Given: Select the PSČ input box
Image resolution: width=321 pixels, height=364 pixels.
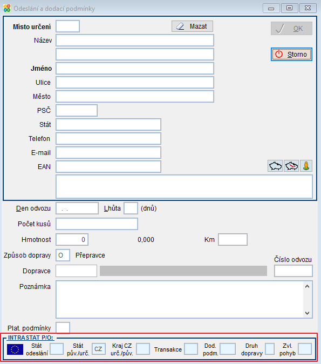Looking at the screenshot, I should pyautogui.click(x=77, y=111).
